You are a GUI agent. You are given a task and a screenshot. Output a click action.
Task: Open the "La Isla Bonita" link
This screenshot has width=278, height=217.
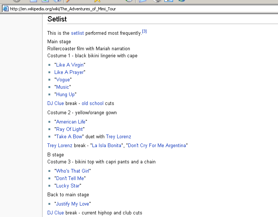[x=107, y=146]
